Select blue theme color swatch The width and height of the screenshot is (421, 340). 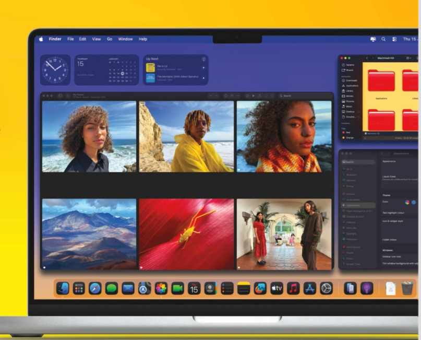414,203
